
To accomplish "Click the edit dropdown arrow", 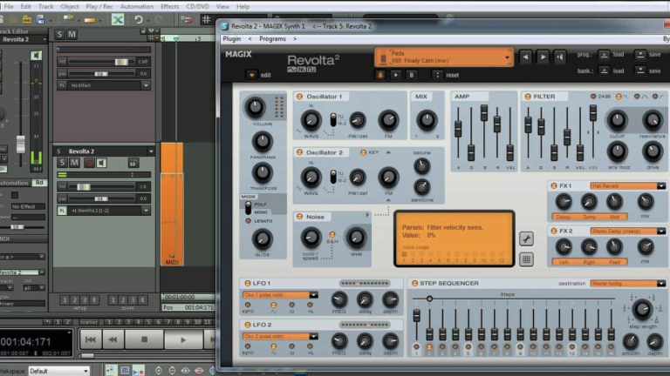I will pos(251,75).
